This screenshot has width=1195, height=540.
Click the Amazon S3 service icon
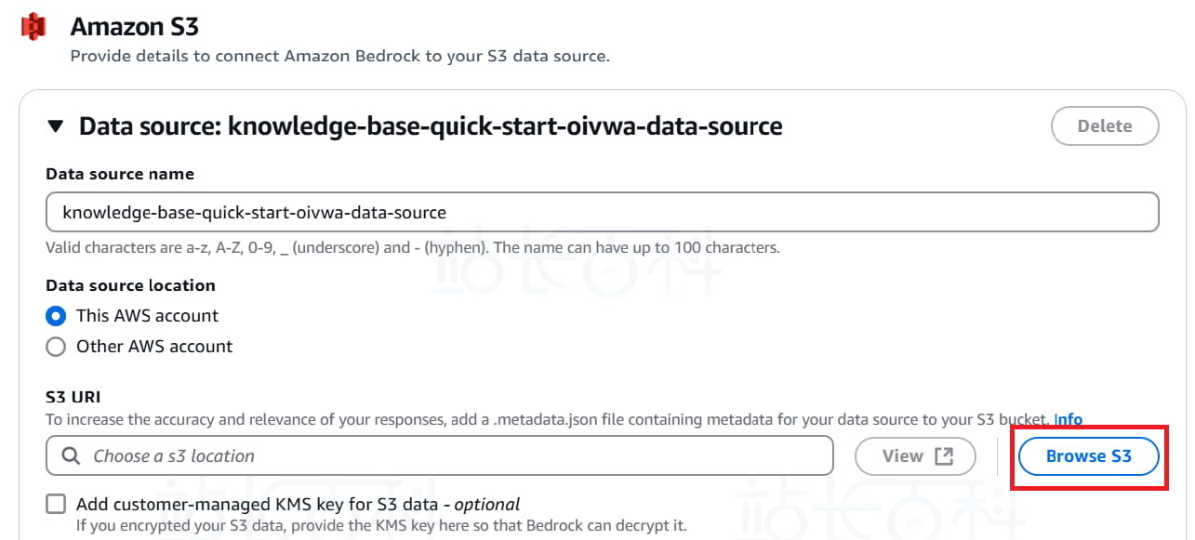33,27
